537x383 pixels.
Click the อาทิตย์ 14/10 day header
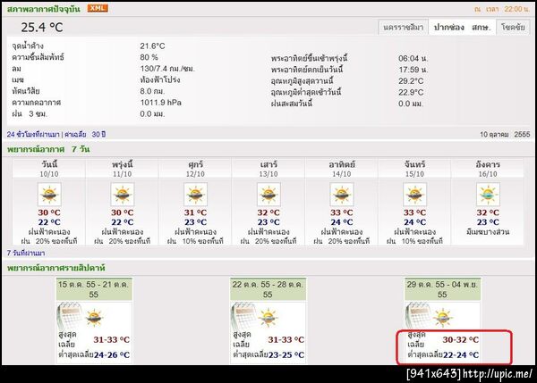coord(342,169)
